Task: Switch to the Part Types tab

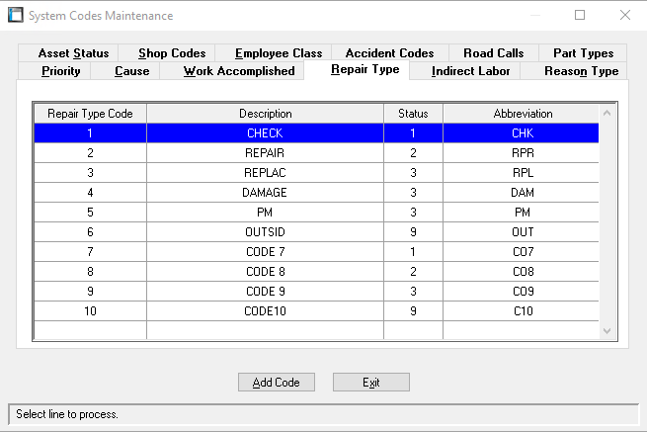Action: [583, 53]
